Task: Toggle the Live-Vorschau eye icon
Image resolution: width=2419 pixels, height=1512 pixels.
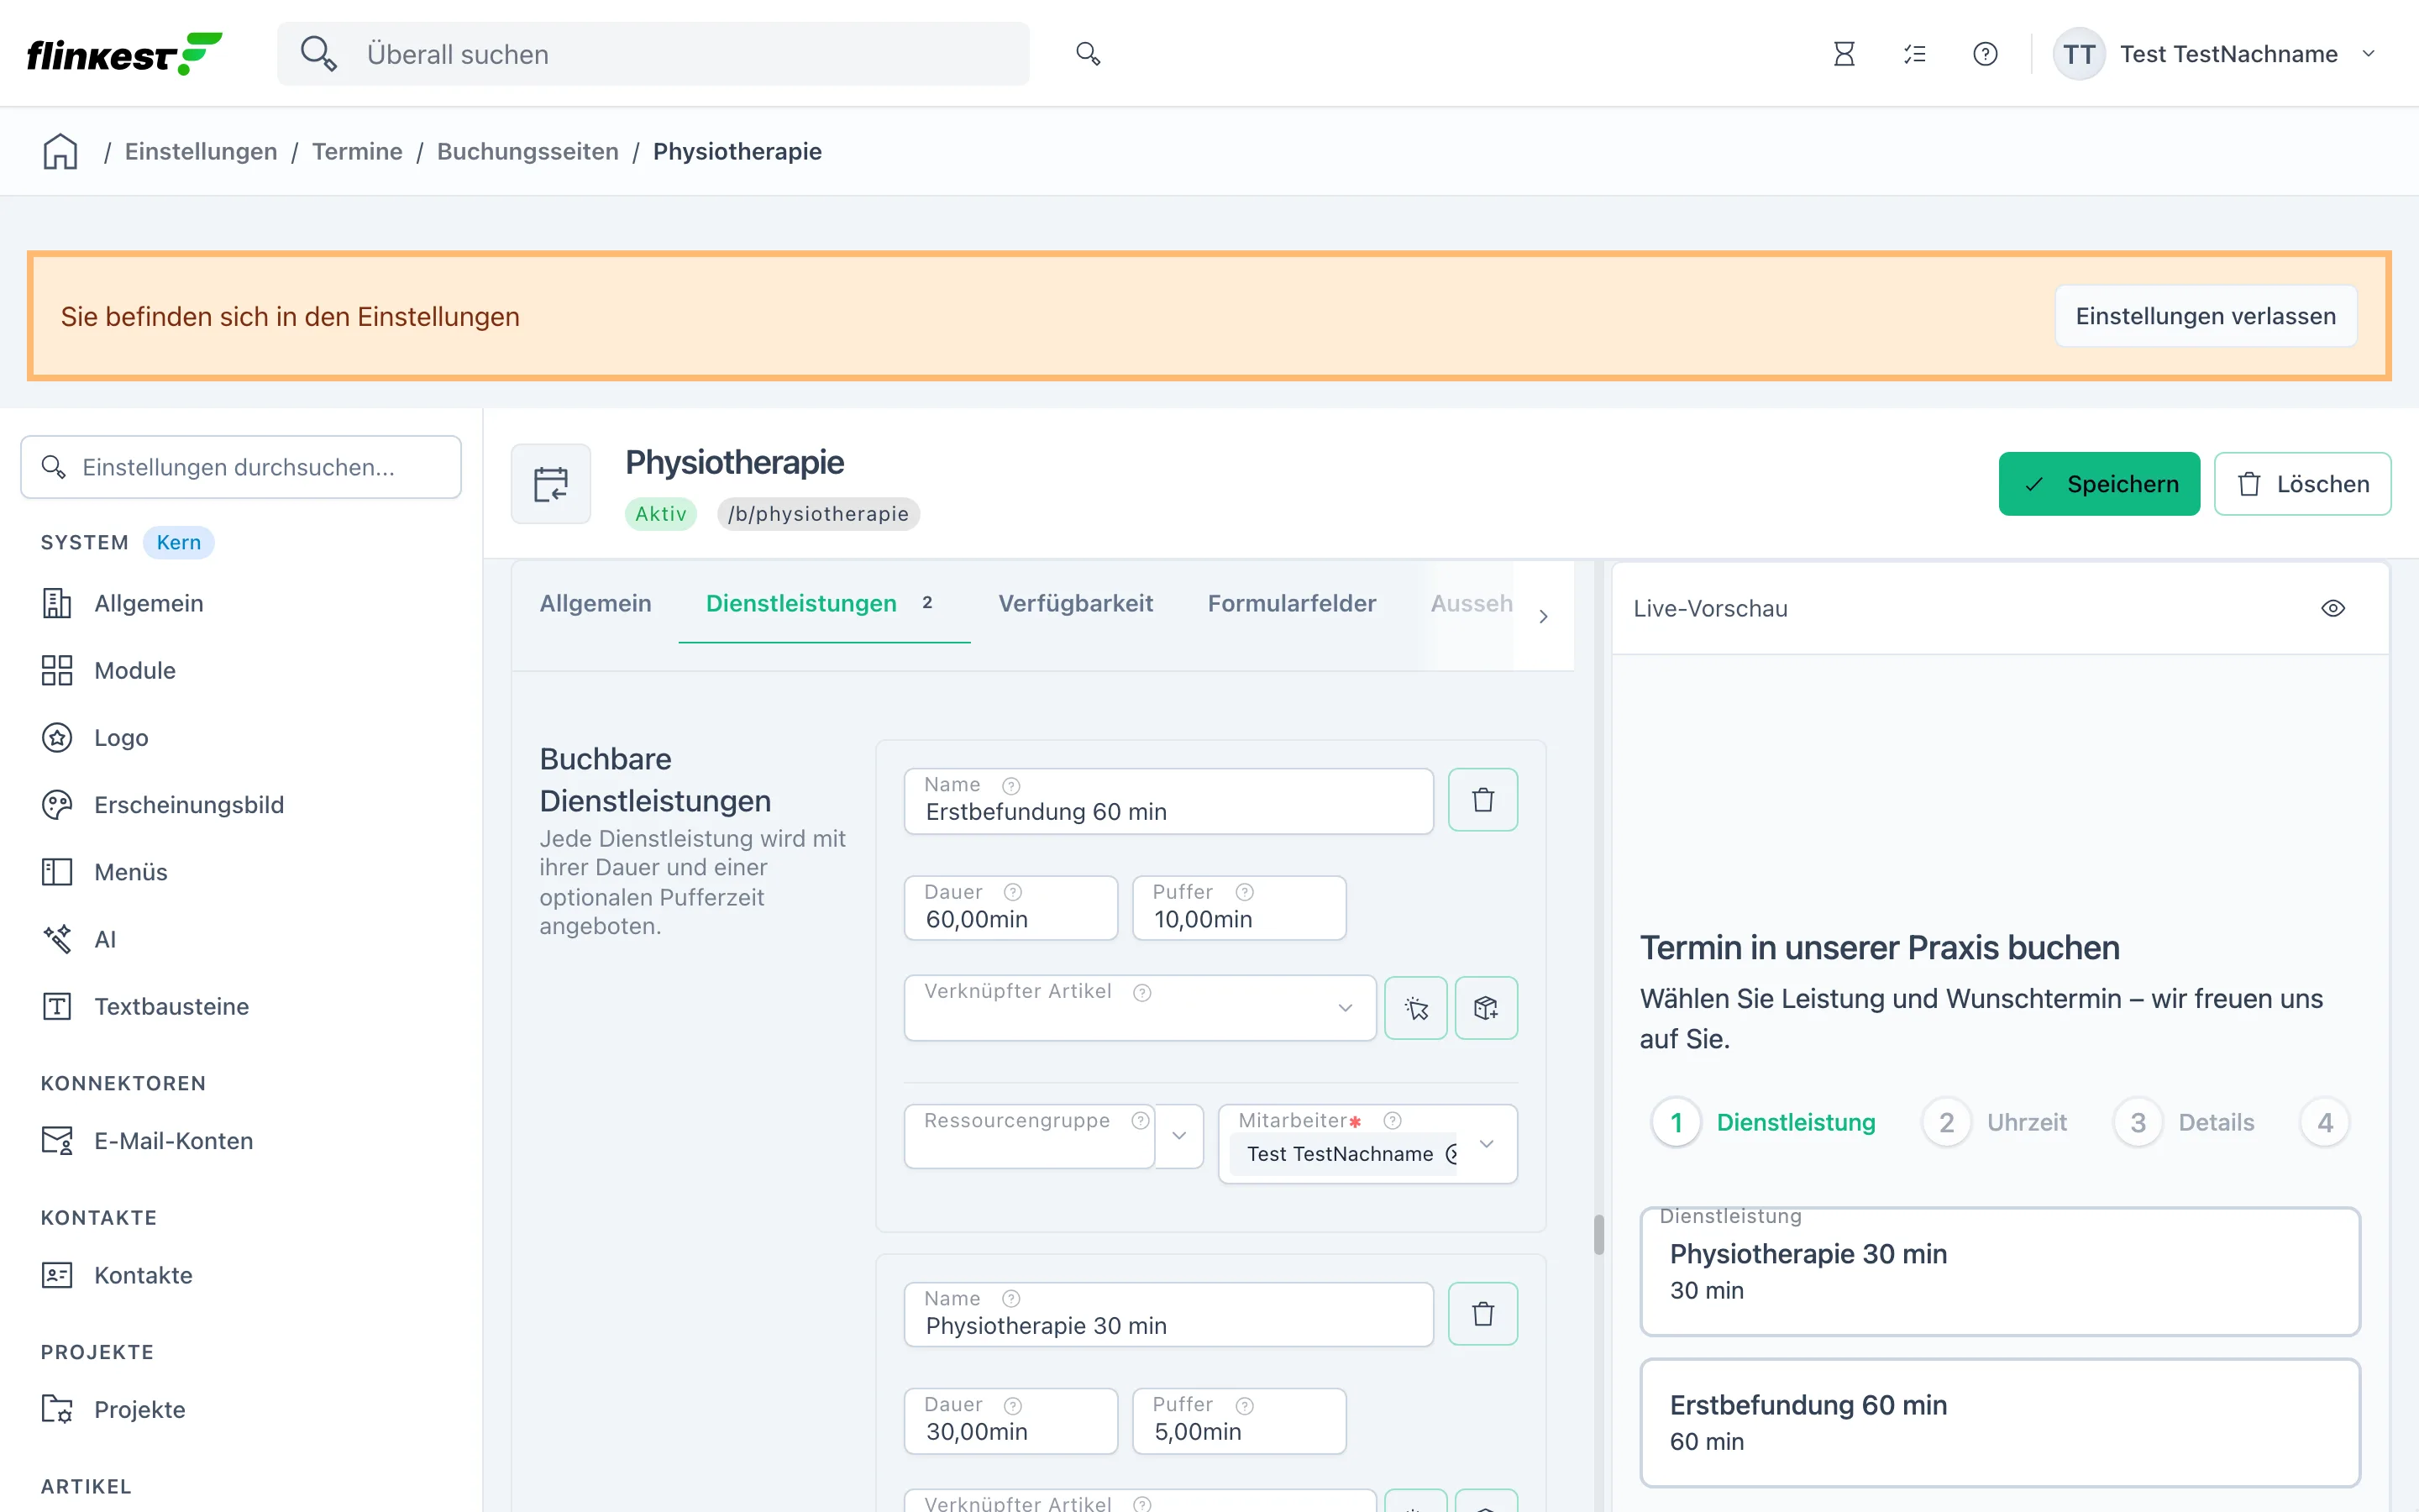Action: pyautogui.click(x=2333, y=608)
